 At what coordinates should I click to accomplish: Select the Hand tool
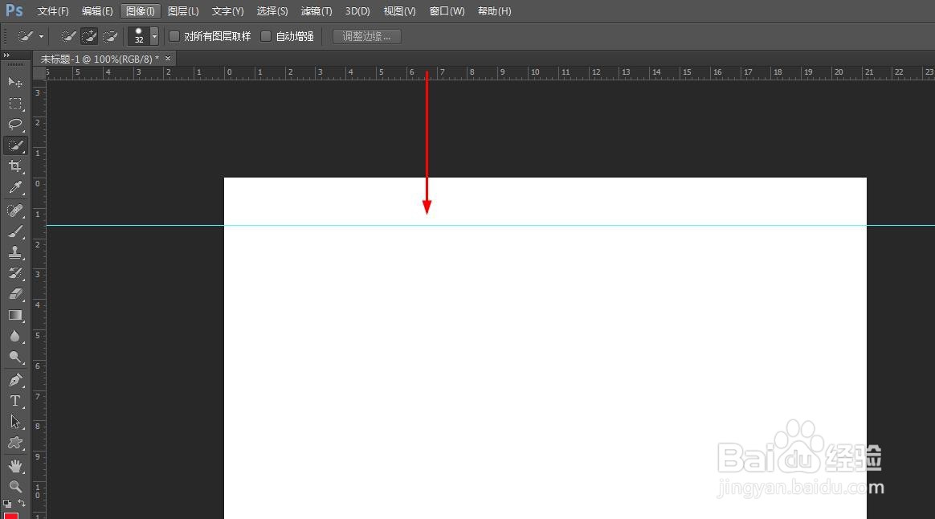15,465
